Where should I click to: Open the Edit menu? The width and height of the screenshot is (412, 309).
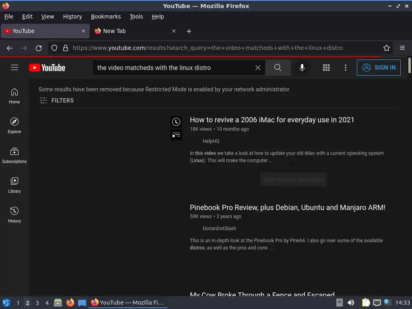point(27,16)
